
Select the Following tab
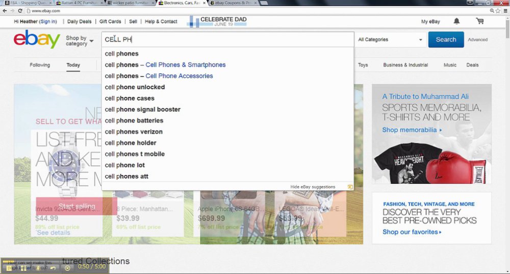click(40, 65)
